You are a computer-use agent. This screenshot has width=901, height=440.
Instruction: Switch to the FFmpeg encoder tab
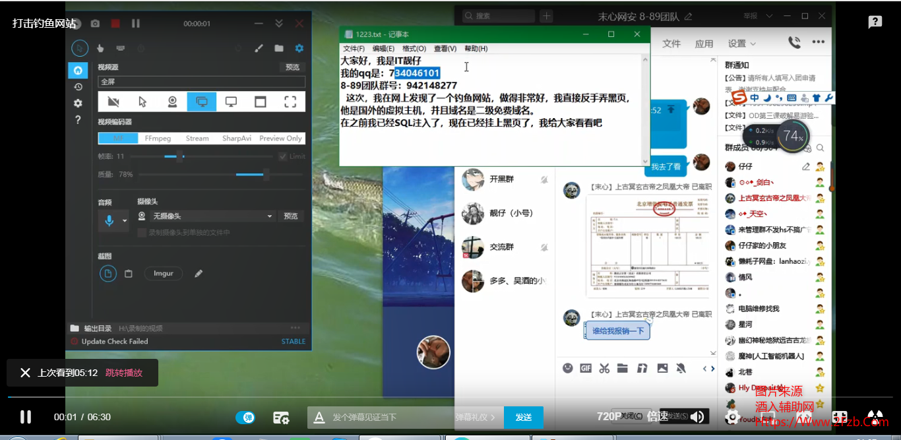tap(158, 139)
